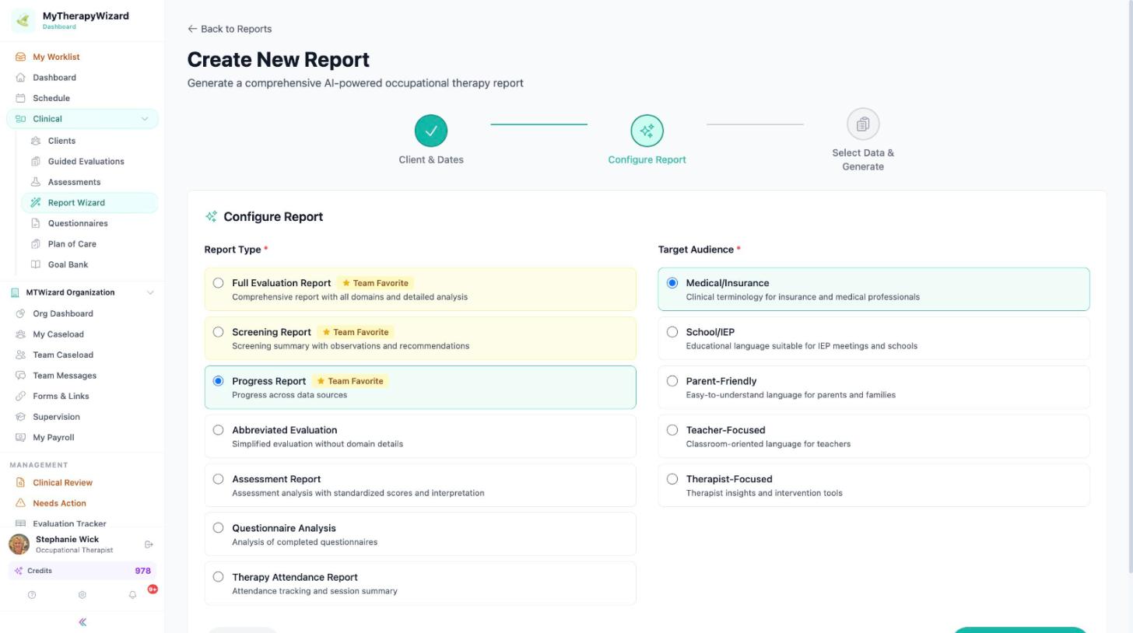1133x633 pixels.
Task: Select Therapy Attendance Report radio button
Action: point(219,577)
